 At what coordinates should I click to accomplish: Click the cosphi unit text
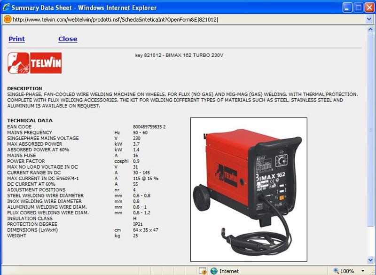point(121,161)
